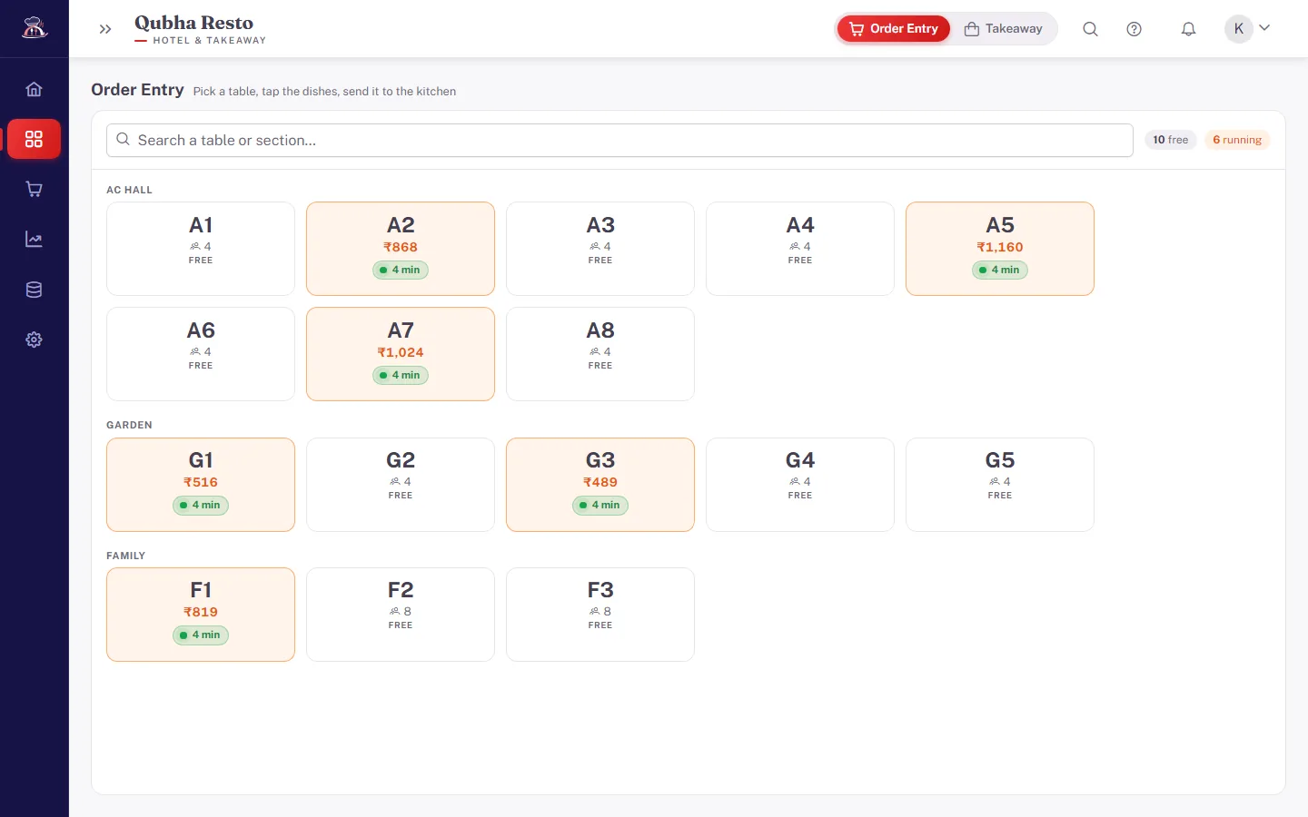Open the cart icon in sidebar

(x=34, y=189)
